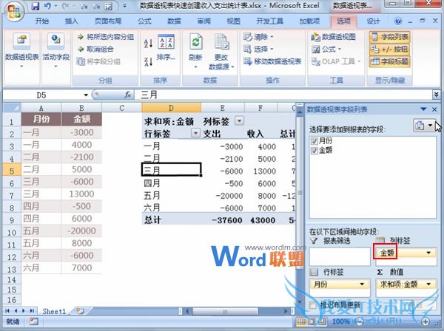Click the horizontal scrollbar thumb
This screenshot has width=444, height=331.
[x=225, y=311]
